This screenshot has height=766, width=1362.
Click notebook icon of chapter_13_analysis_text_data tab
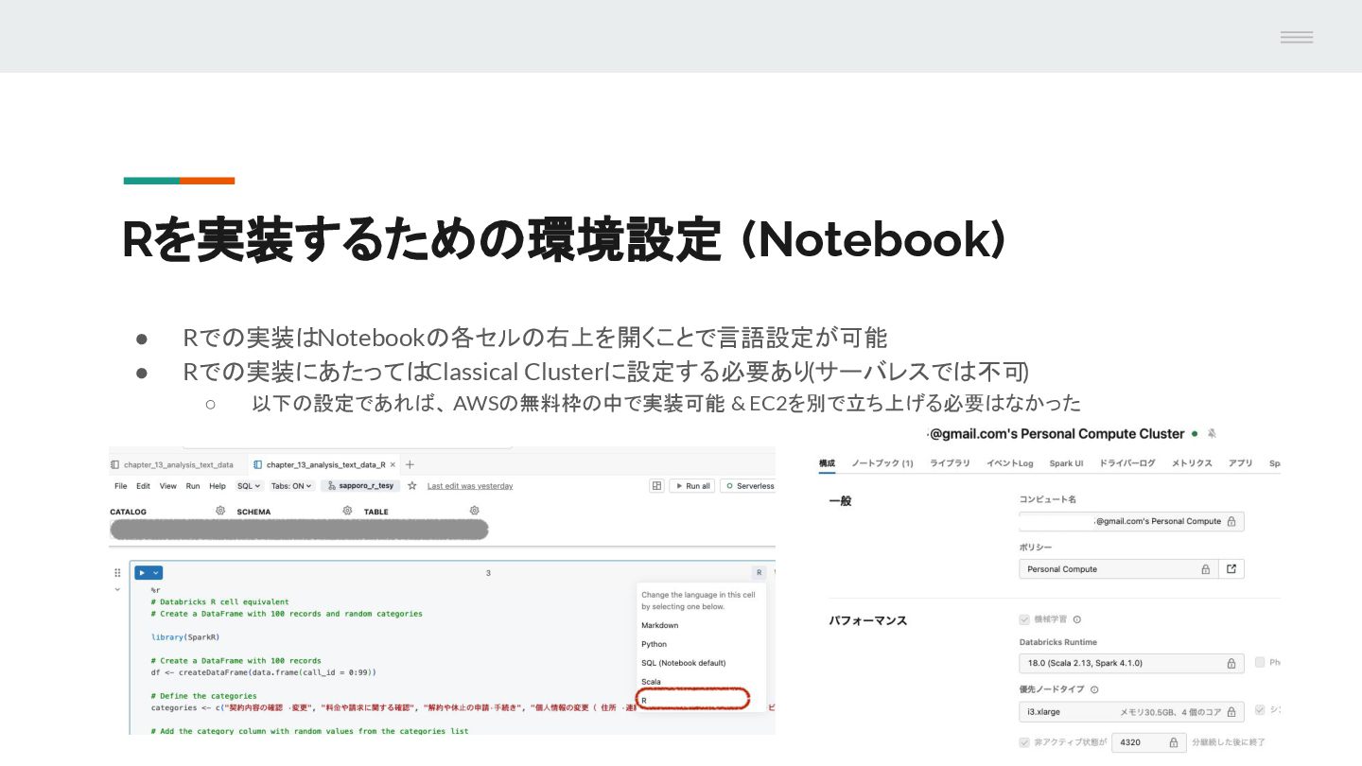[x=114, y=465]
